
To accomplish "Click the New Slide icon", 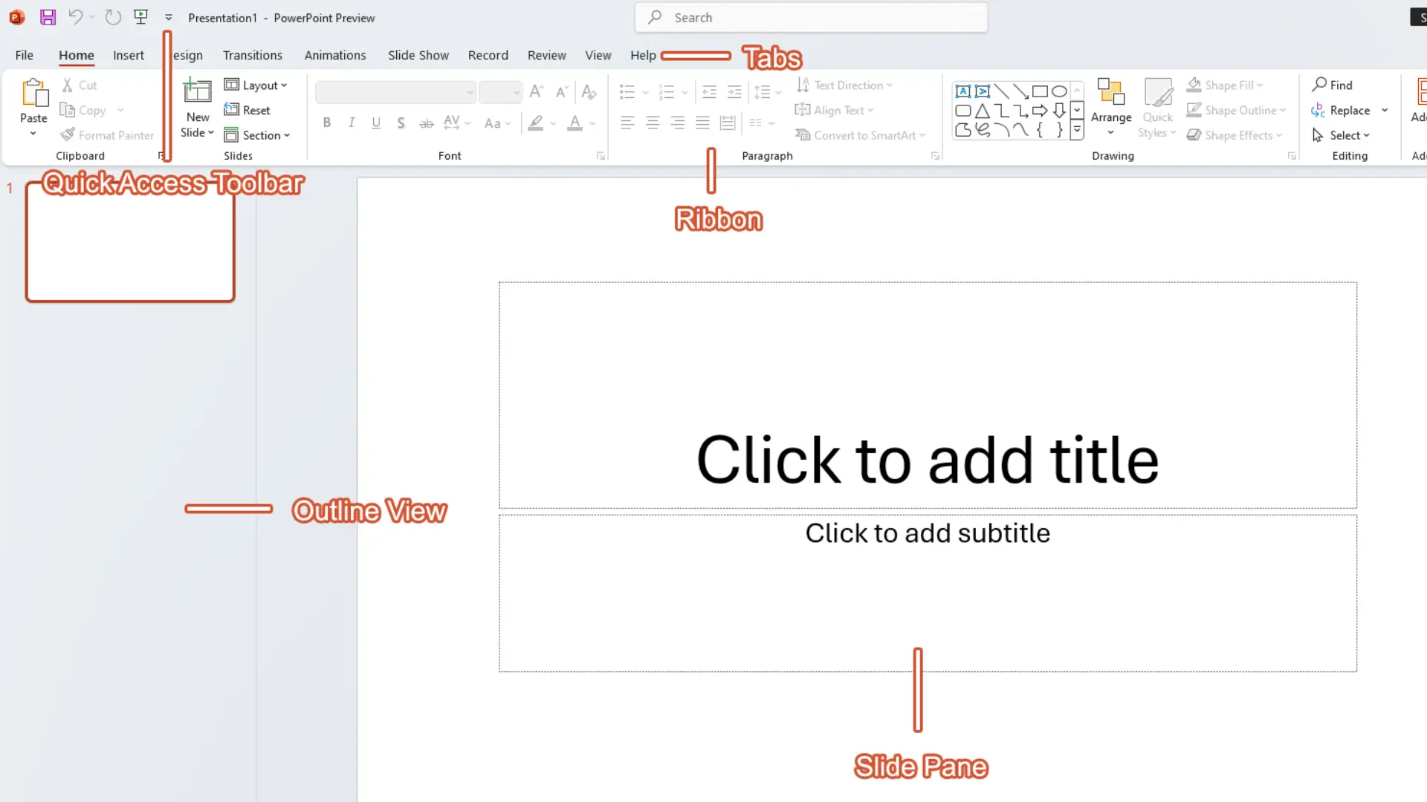I will (x=197, y=91).
